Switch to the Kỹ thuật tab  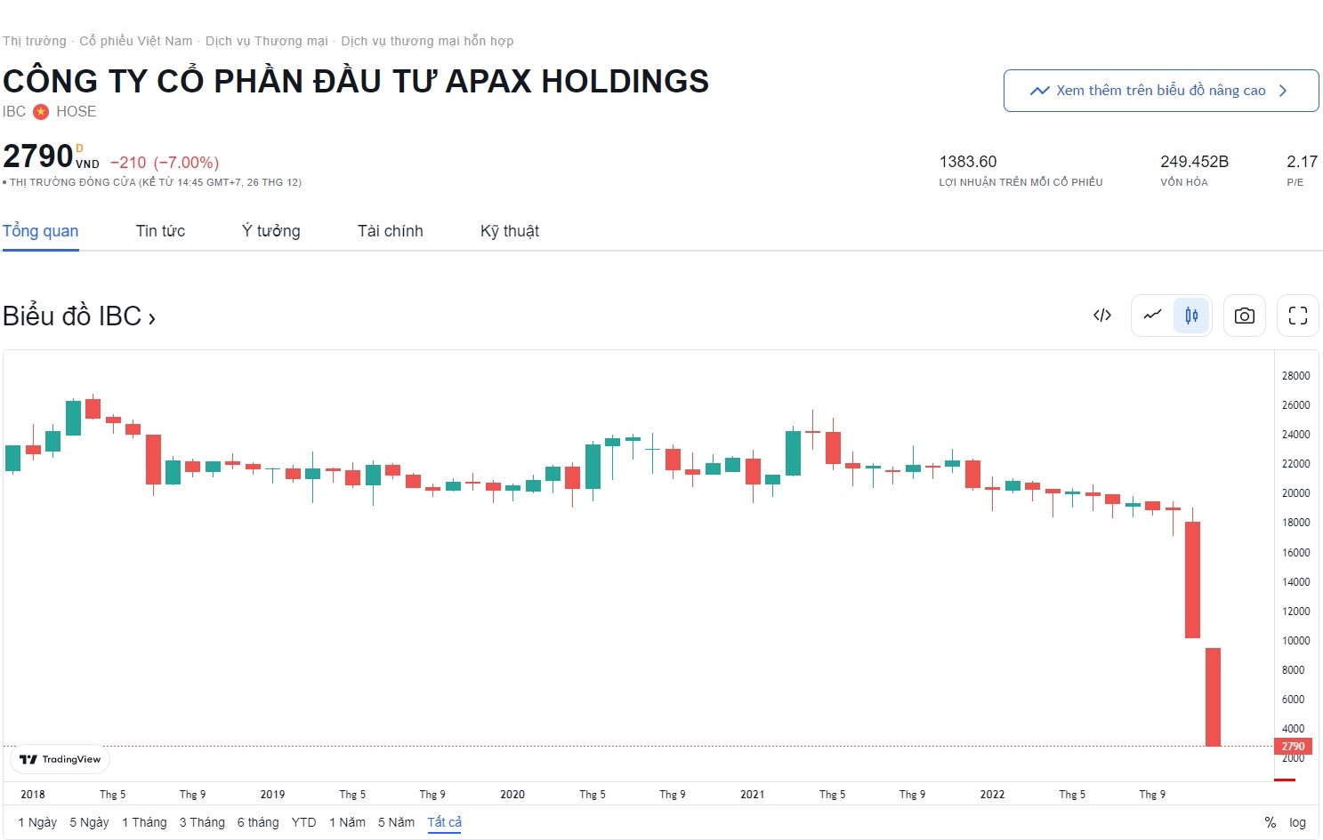click(509, 231)
